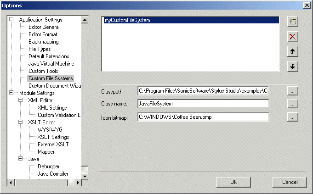Select myCustomFileSystem in the list
313x194 pixels.
pos(127,21)
